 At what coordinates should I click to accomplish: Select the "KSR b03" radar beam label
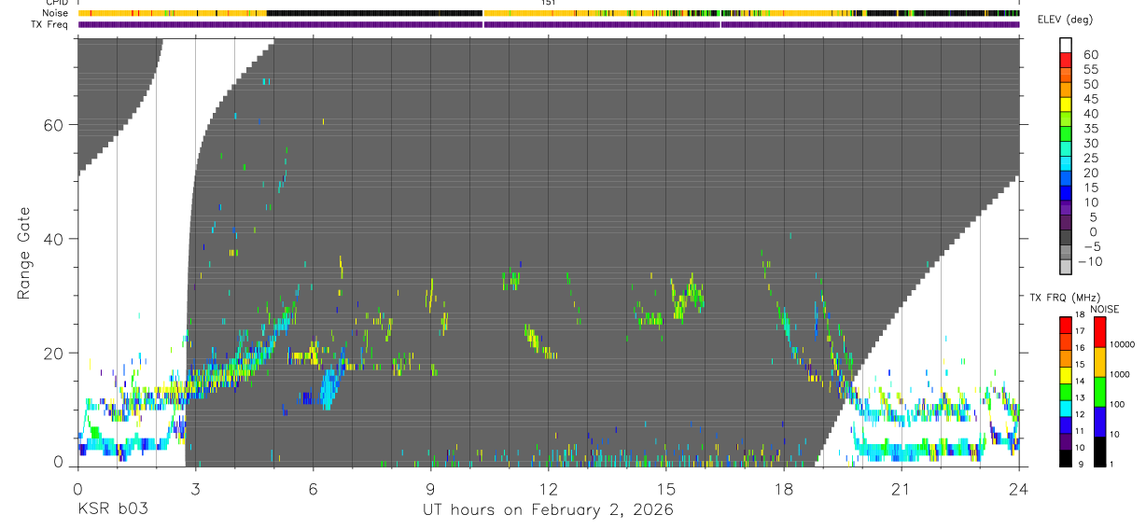pos(112,509)
